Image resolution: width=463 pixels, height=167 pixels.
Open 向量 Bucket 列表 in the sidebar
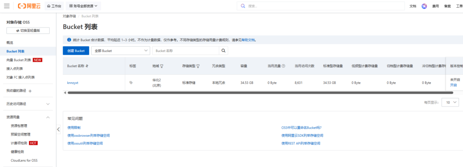(19, 60)
